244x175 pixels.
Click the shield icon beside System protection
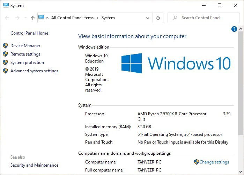click(5, 63)
